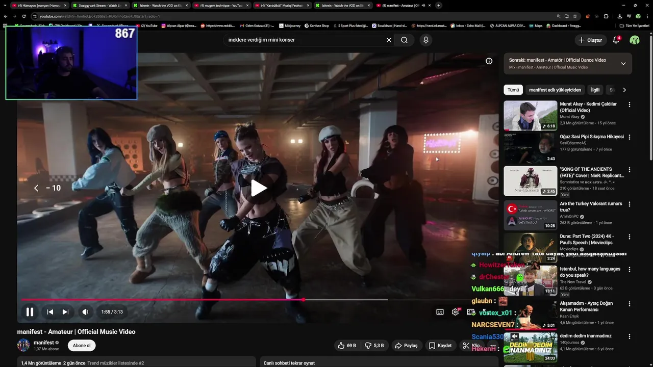Like the video with thumbs up 69 B
This screenshot has height=367, width=653.
347,346
